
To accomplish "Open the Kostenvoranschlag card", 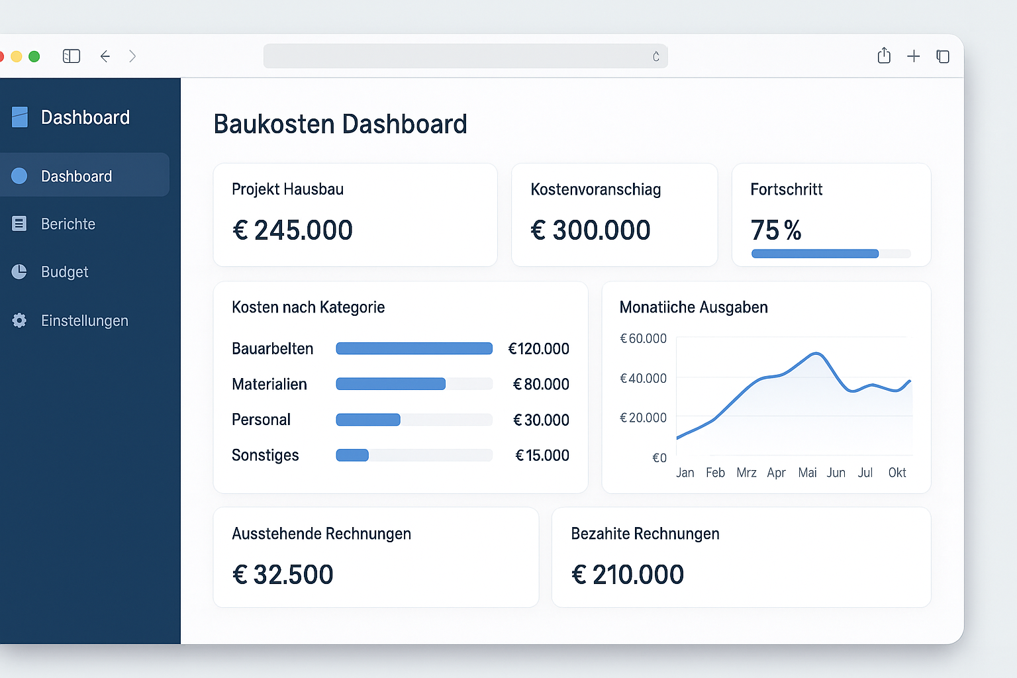I will pos(614,215).
